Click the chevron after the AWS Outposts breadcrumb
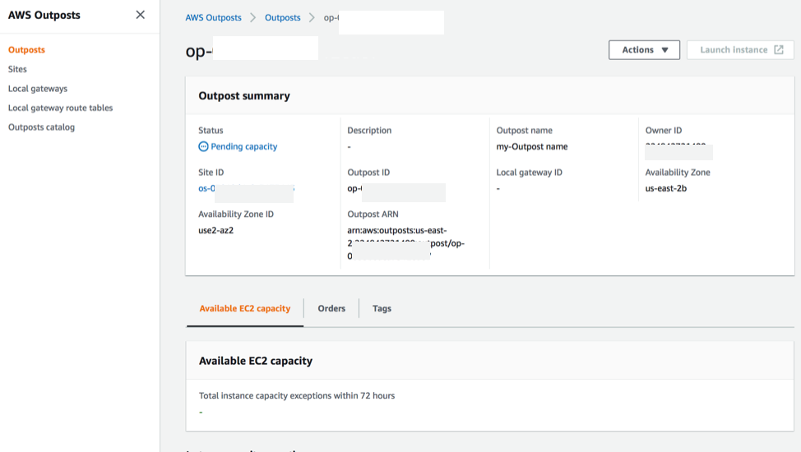 [252, 17]
